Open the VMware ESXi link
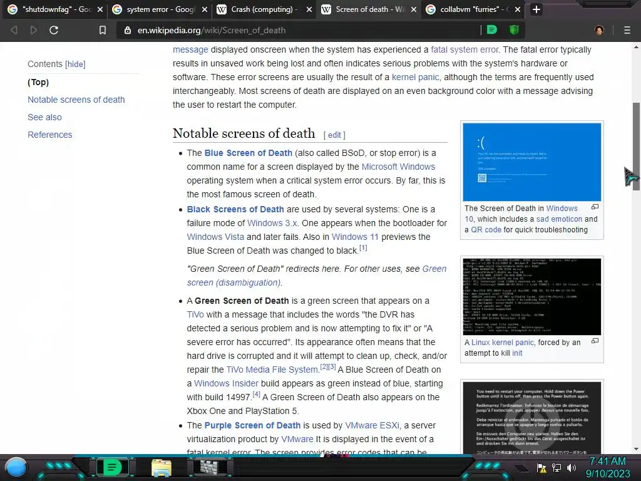 pos(372,425)
